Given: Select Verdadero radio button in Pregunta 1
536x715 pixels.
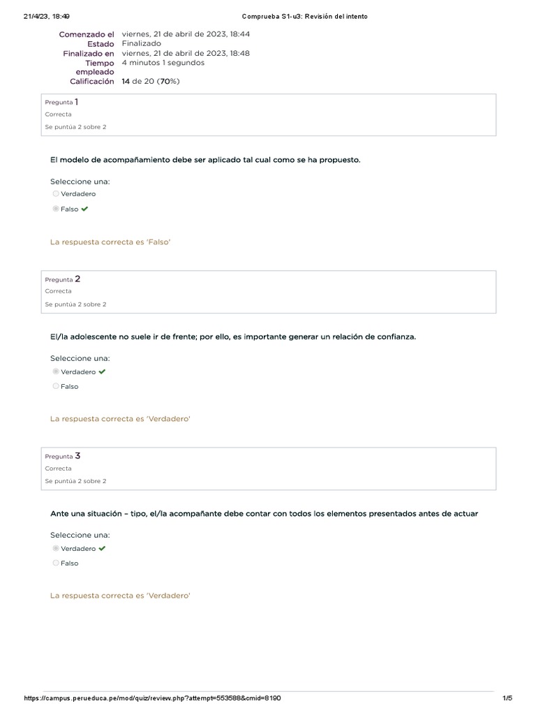Looking at the screenshot, I should point(56,194).
